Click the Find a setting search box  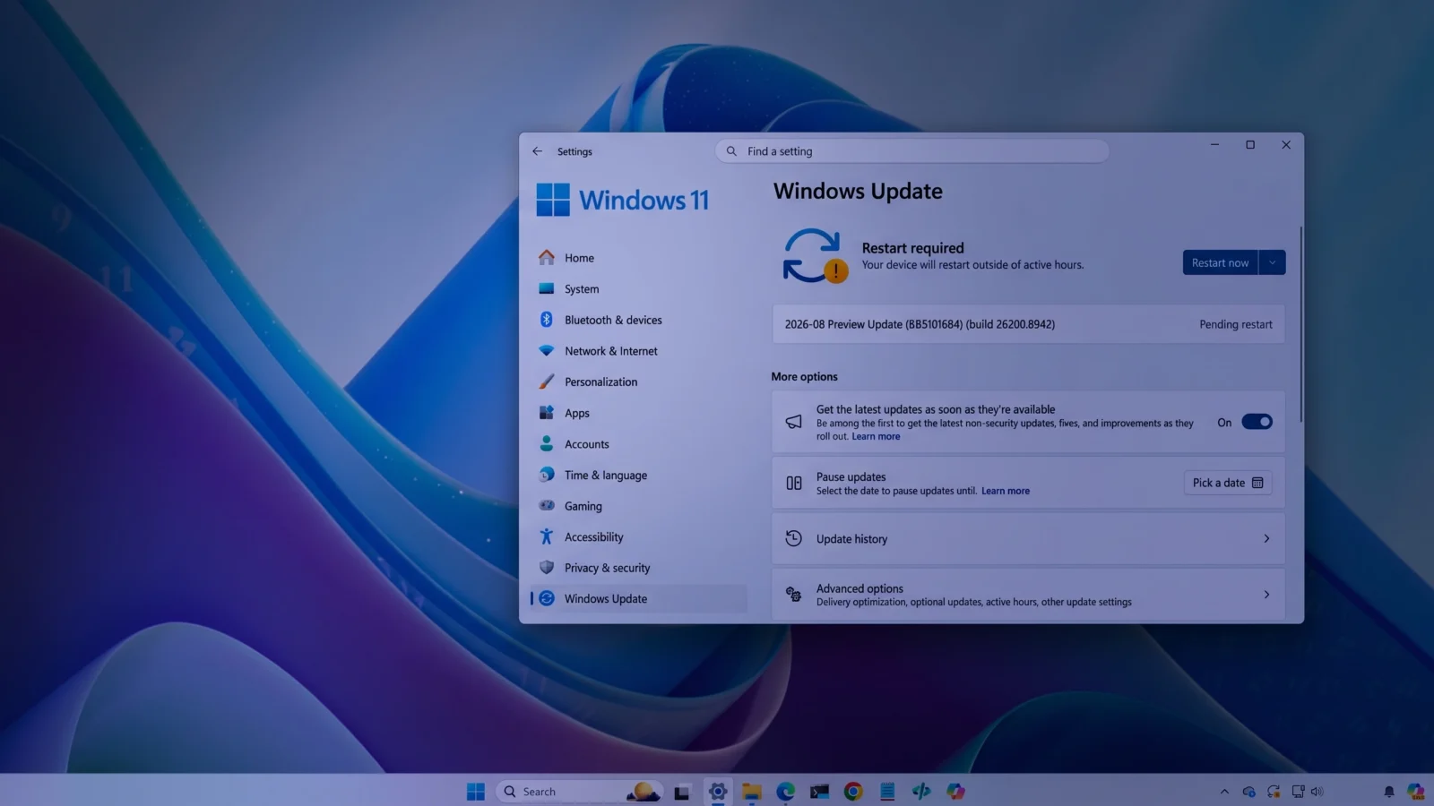click(911, 151)
